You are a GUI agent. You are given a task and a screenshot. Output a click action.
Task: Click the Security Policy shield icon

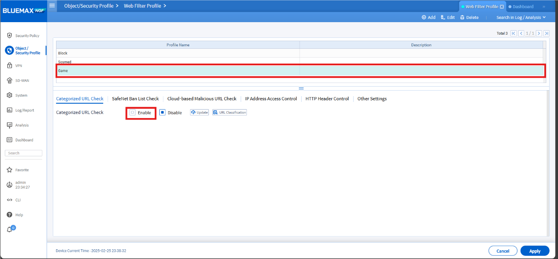coord(10,35)
